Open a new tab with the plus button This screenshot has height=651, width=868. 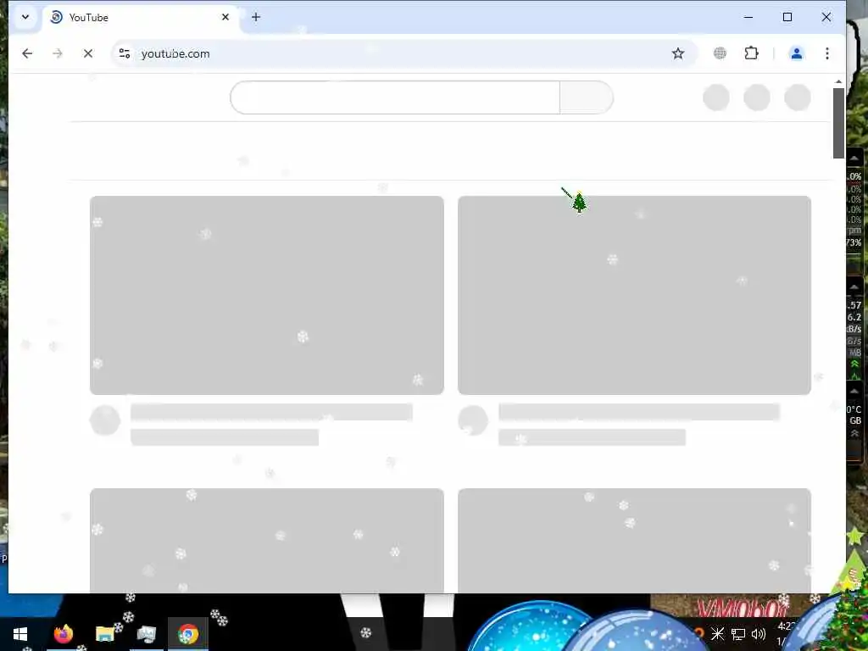(x=256, y=17)
